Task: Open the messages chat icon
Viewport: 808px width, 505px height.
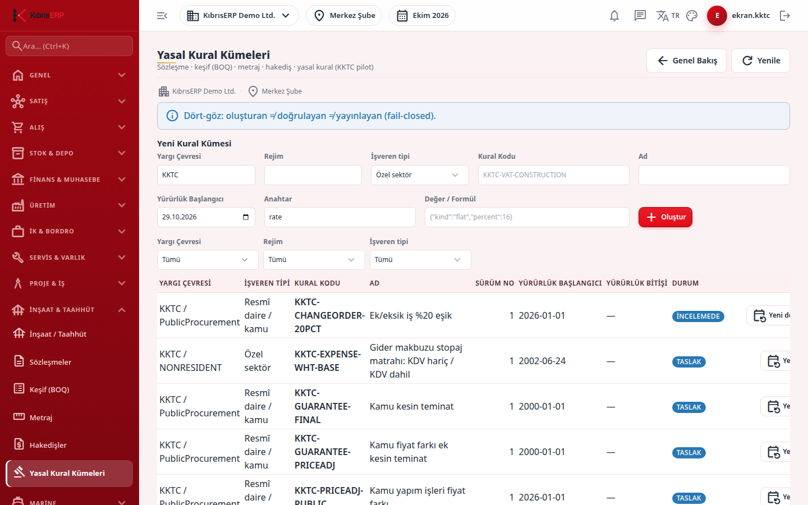Action: click(640, 16)
